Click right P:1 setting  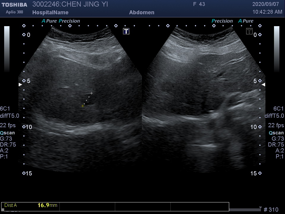(280, 157)
